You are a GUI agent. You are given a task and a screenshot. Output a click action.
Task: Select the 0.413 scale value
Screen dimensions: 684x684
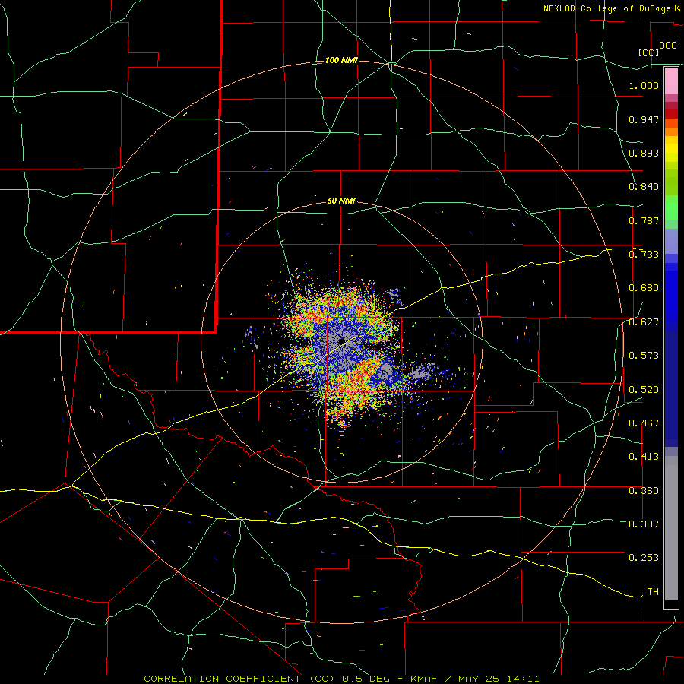(644, 457)
